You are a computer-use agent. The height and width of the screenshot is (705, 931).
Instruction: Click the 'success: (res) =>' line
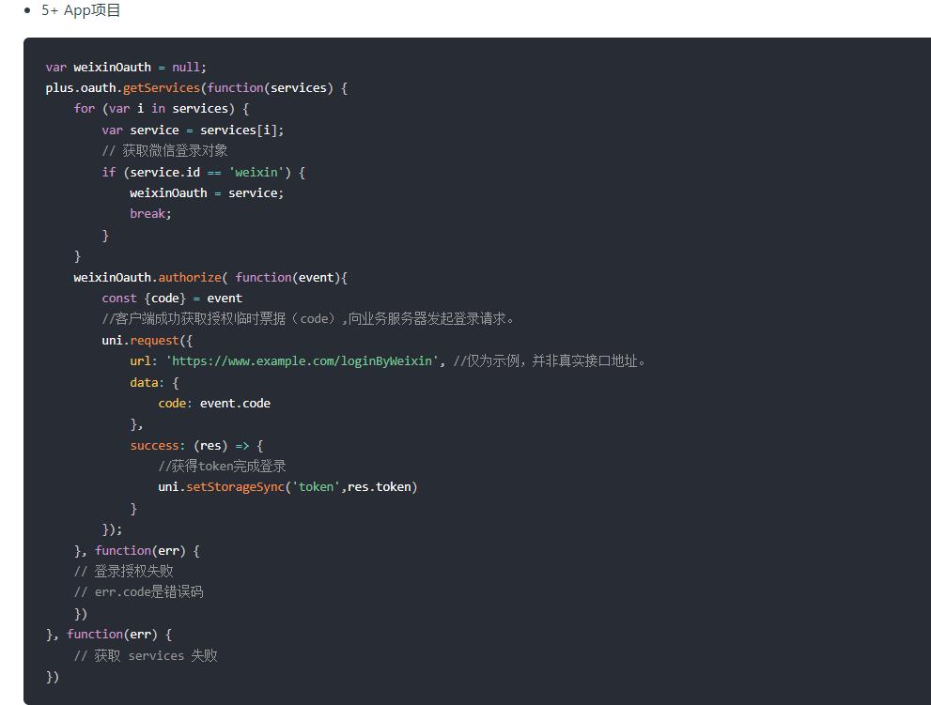pyautogui.click(x=196, y=446)
